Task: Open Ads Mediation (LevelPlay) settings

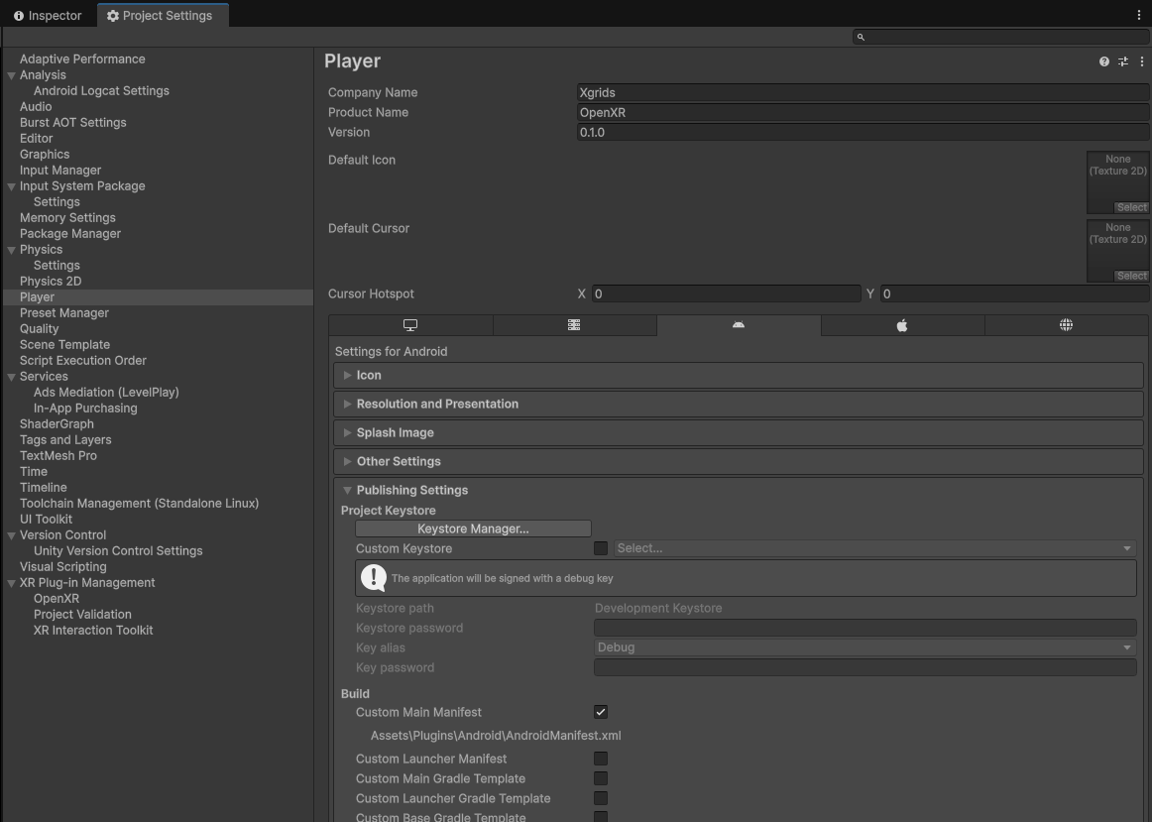Action: (106, 392)
